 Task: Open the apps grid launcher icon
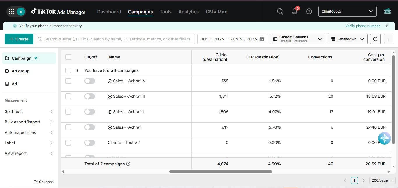pyautogui.click(x=12, y=12)
